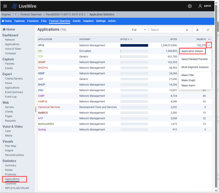
Task: Switch to the Events tab in navbar
Action: (76, 21)
